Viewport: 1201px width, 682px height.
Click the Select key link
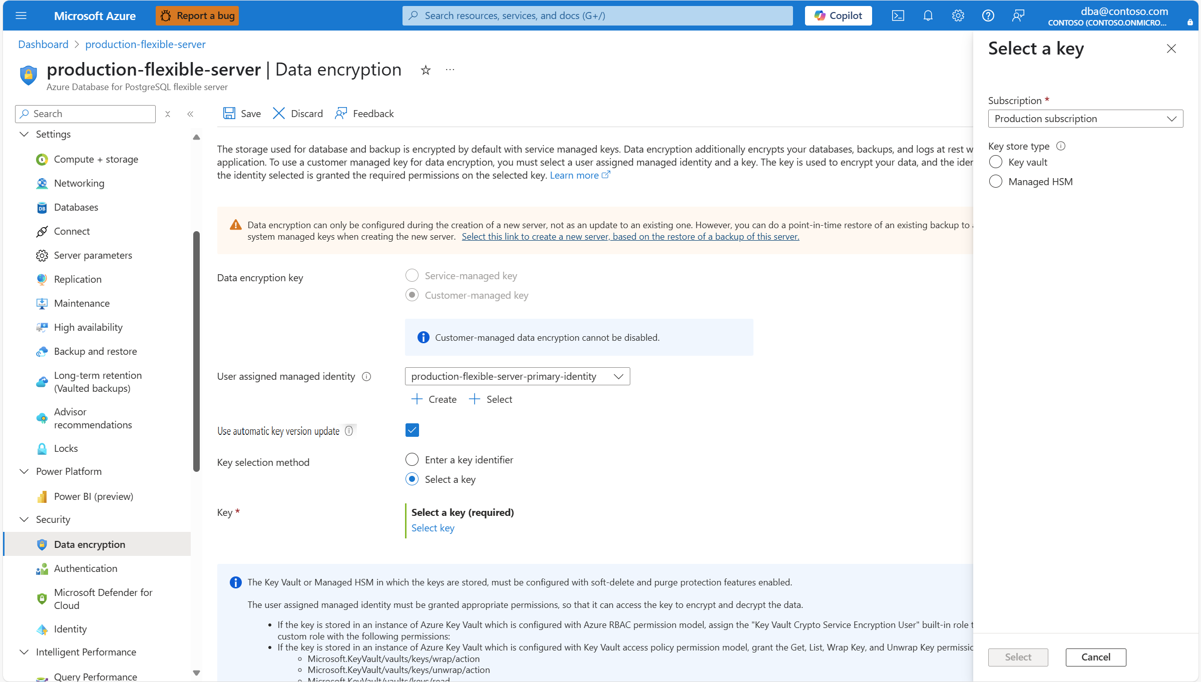tap(433, 528)
